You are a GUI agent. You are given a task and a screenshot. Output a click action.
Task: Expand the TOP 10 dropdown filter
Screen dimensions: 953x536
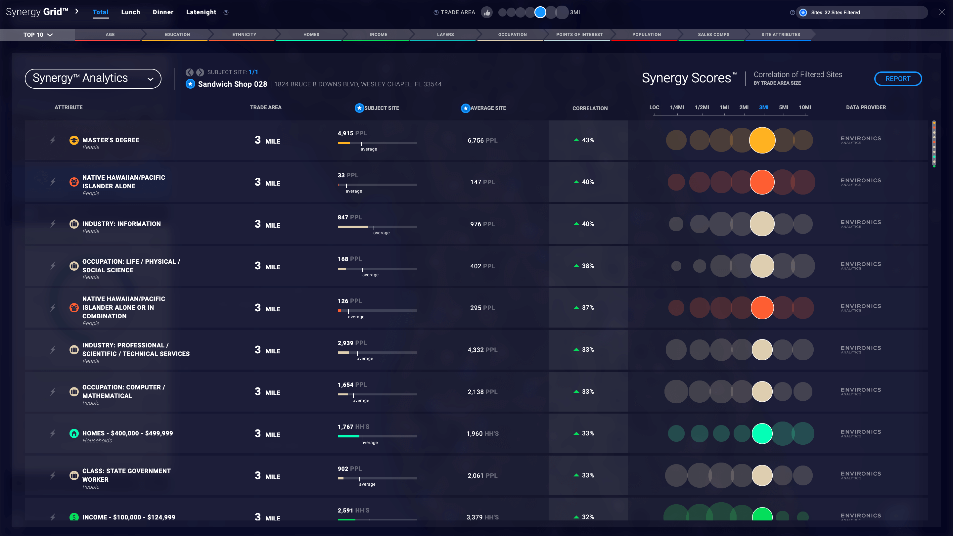[37, 34]
